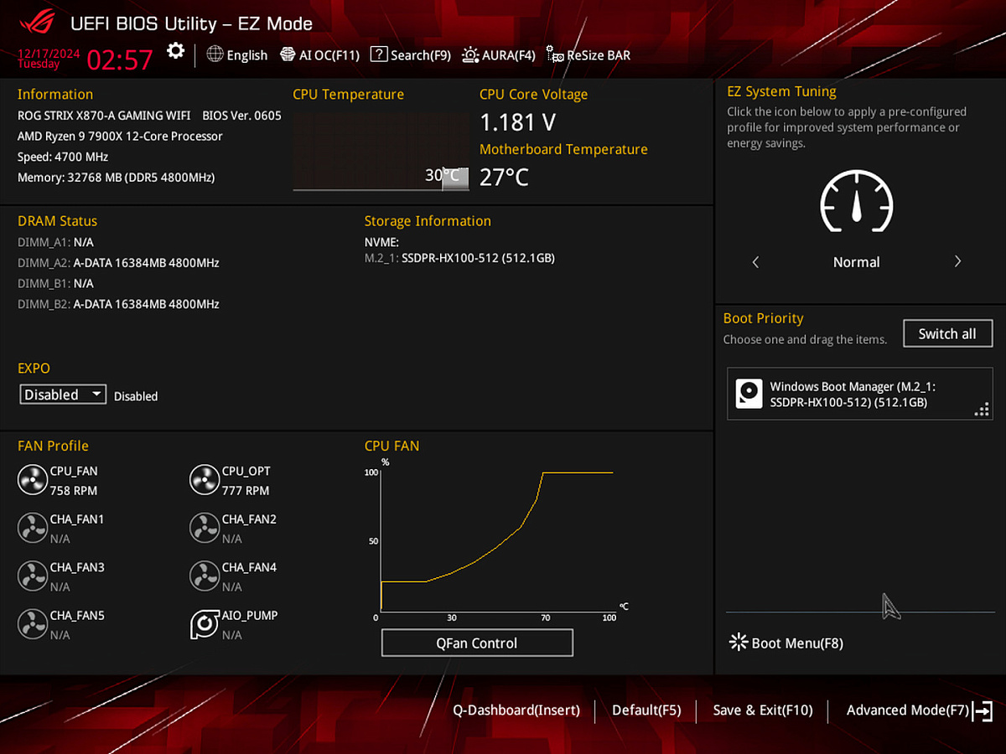This screenshot has height=754, width=1006.
Task: Open the EXPO dropdown
Action: tap(63, 395)
